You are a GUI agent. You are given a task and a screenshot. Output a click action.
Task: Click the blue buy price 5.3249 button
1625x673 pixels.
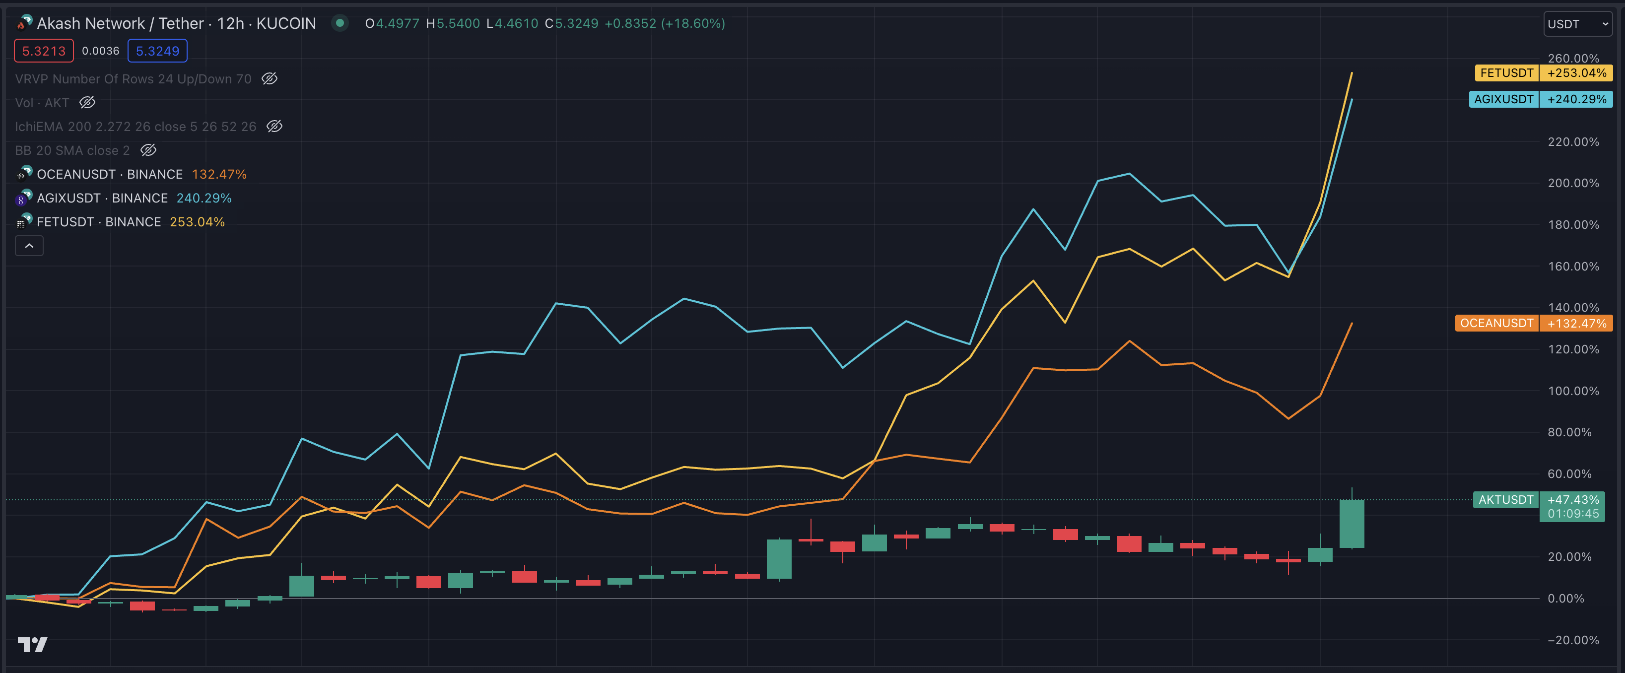(x=157, y=51)
